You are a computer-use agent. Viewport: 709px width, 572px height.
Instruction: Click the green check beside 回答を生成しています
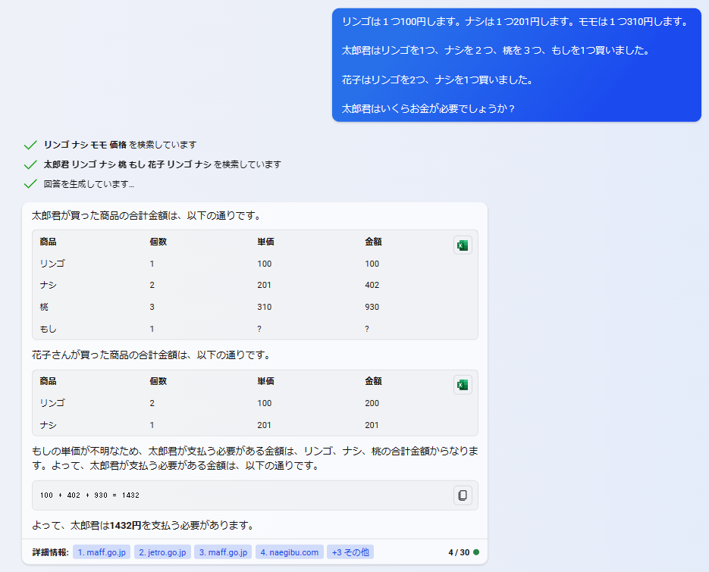pos(30,184)
